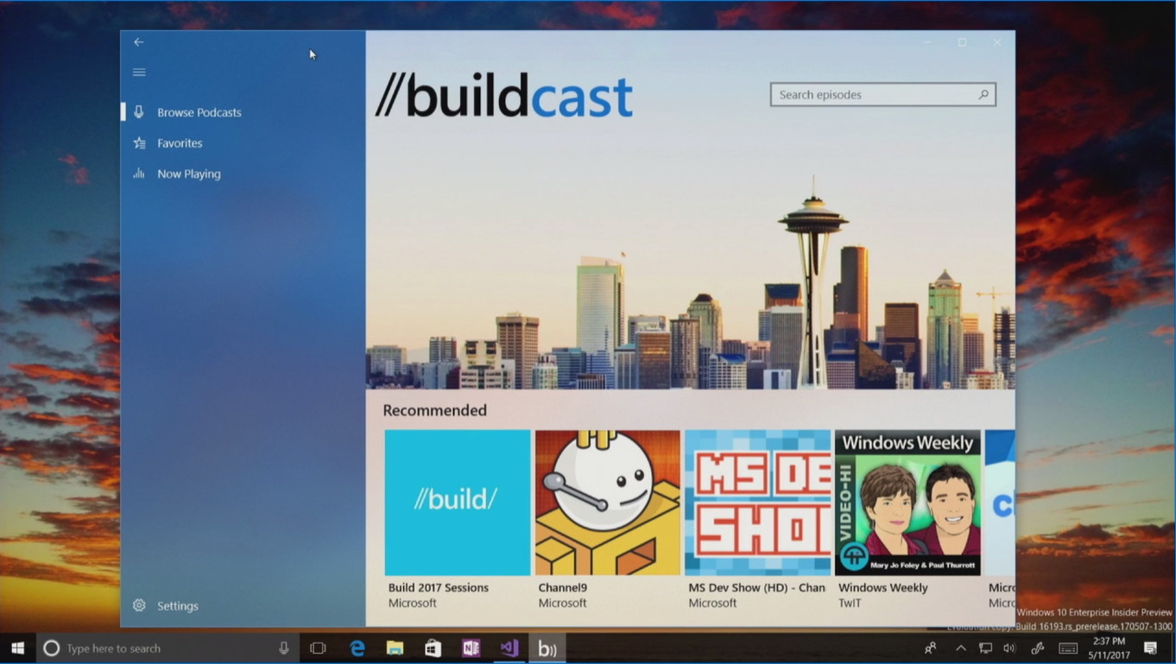Open the touch keyboard icon

point(1068,648)
